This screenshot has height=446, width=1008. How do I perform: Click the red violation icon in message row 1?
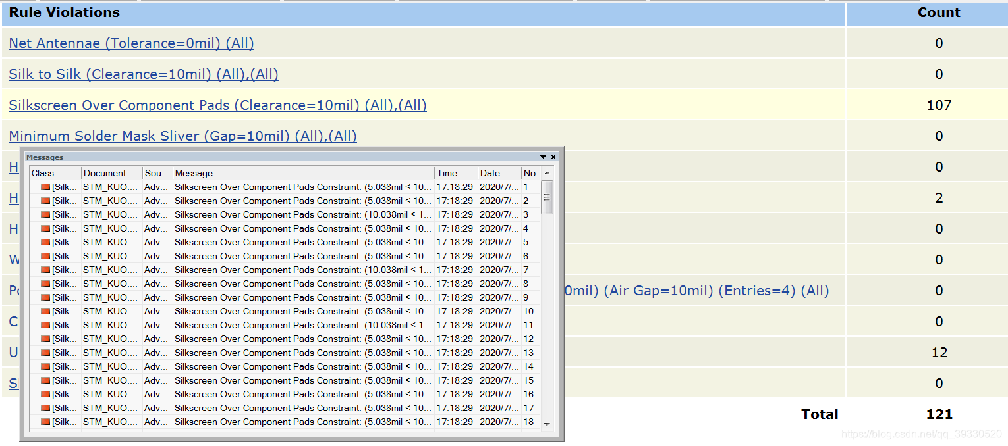(45, 187)
